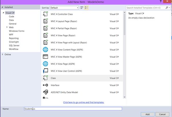Select the Online node label
Screen dimensions: 172x117
[8, 55]
